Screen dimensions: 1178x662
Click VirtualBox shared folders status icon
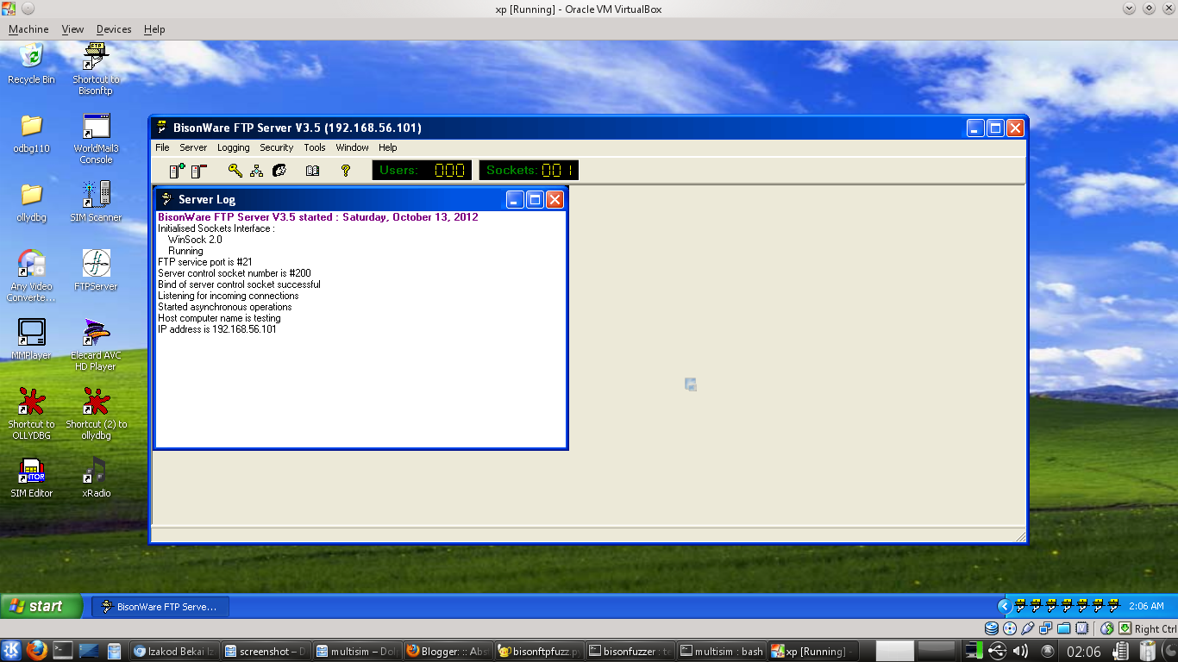1063,628
